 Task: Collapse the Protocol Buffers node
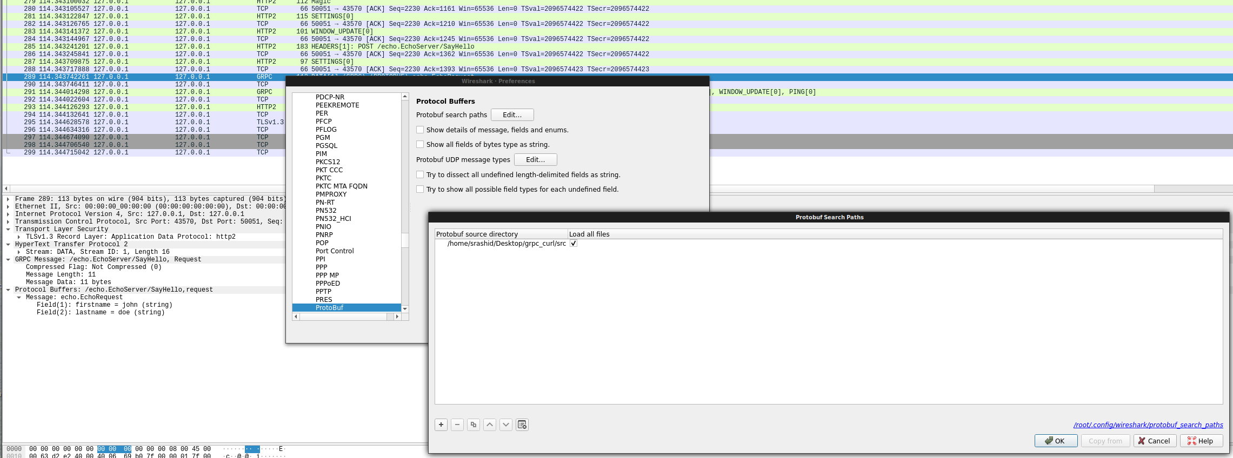[x=8, y=290]
